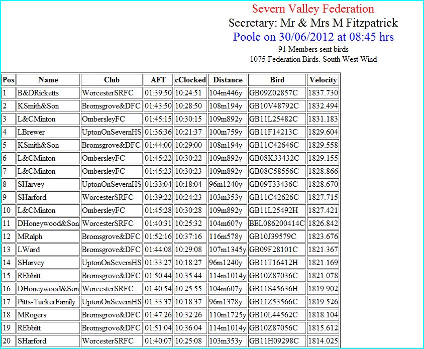The width and height of the screenshot is (424, 349).
Task: Select bird GB11Z53566C
Action: 273,302
